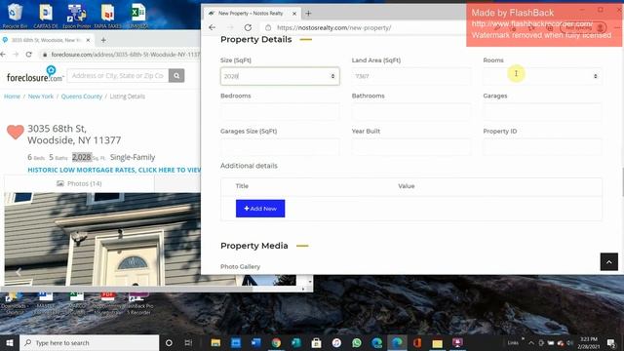This screenshot has height=351, width=624.
Task: Click the Size (SqFt) spinner arrows
Action: [332, 76]
